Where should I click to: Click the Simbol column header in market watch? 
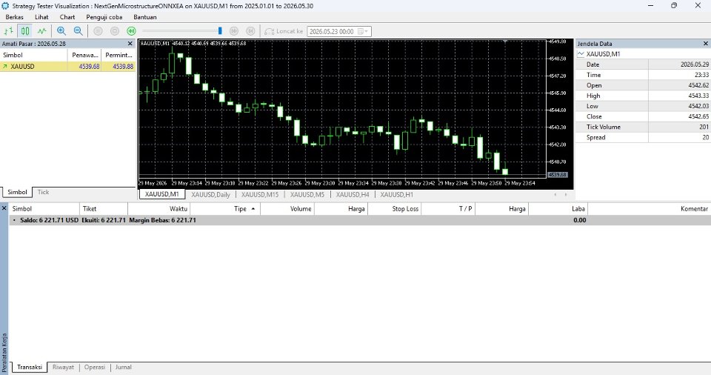click(x=34, y=55)
